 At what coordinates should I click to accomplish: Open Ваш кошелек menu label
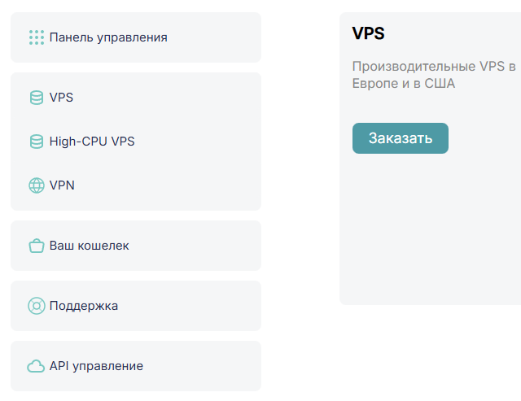[89, 246]
